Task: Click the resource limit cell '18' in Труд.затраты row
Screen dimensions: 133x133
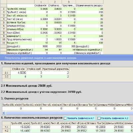Action: click(90, 40)
